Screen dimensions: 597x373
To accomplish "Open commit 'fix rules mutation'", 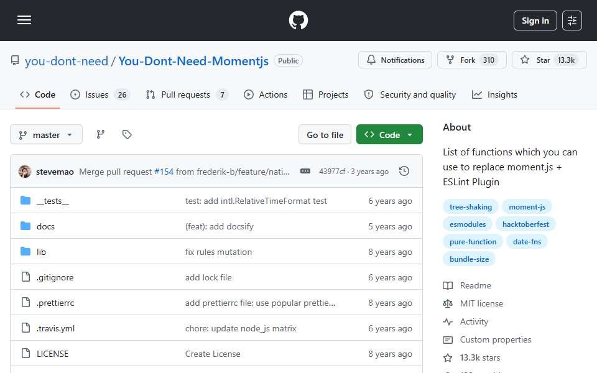I will 218,252.
